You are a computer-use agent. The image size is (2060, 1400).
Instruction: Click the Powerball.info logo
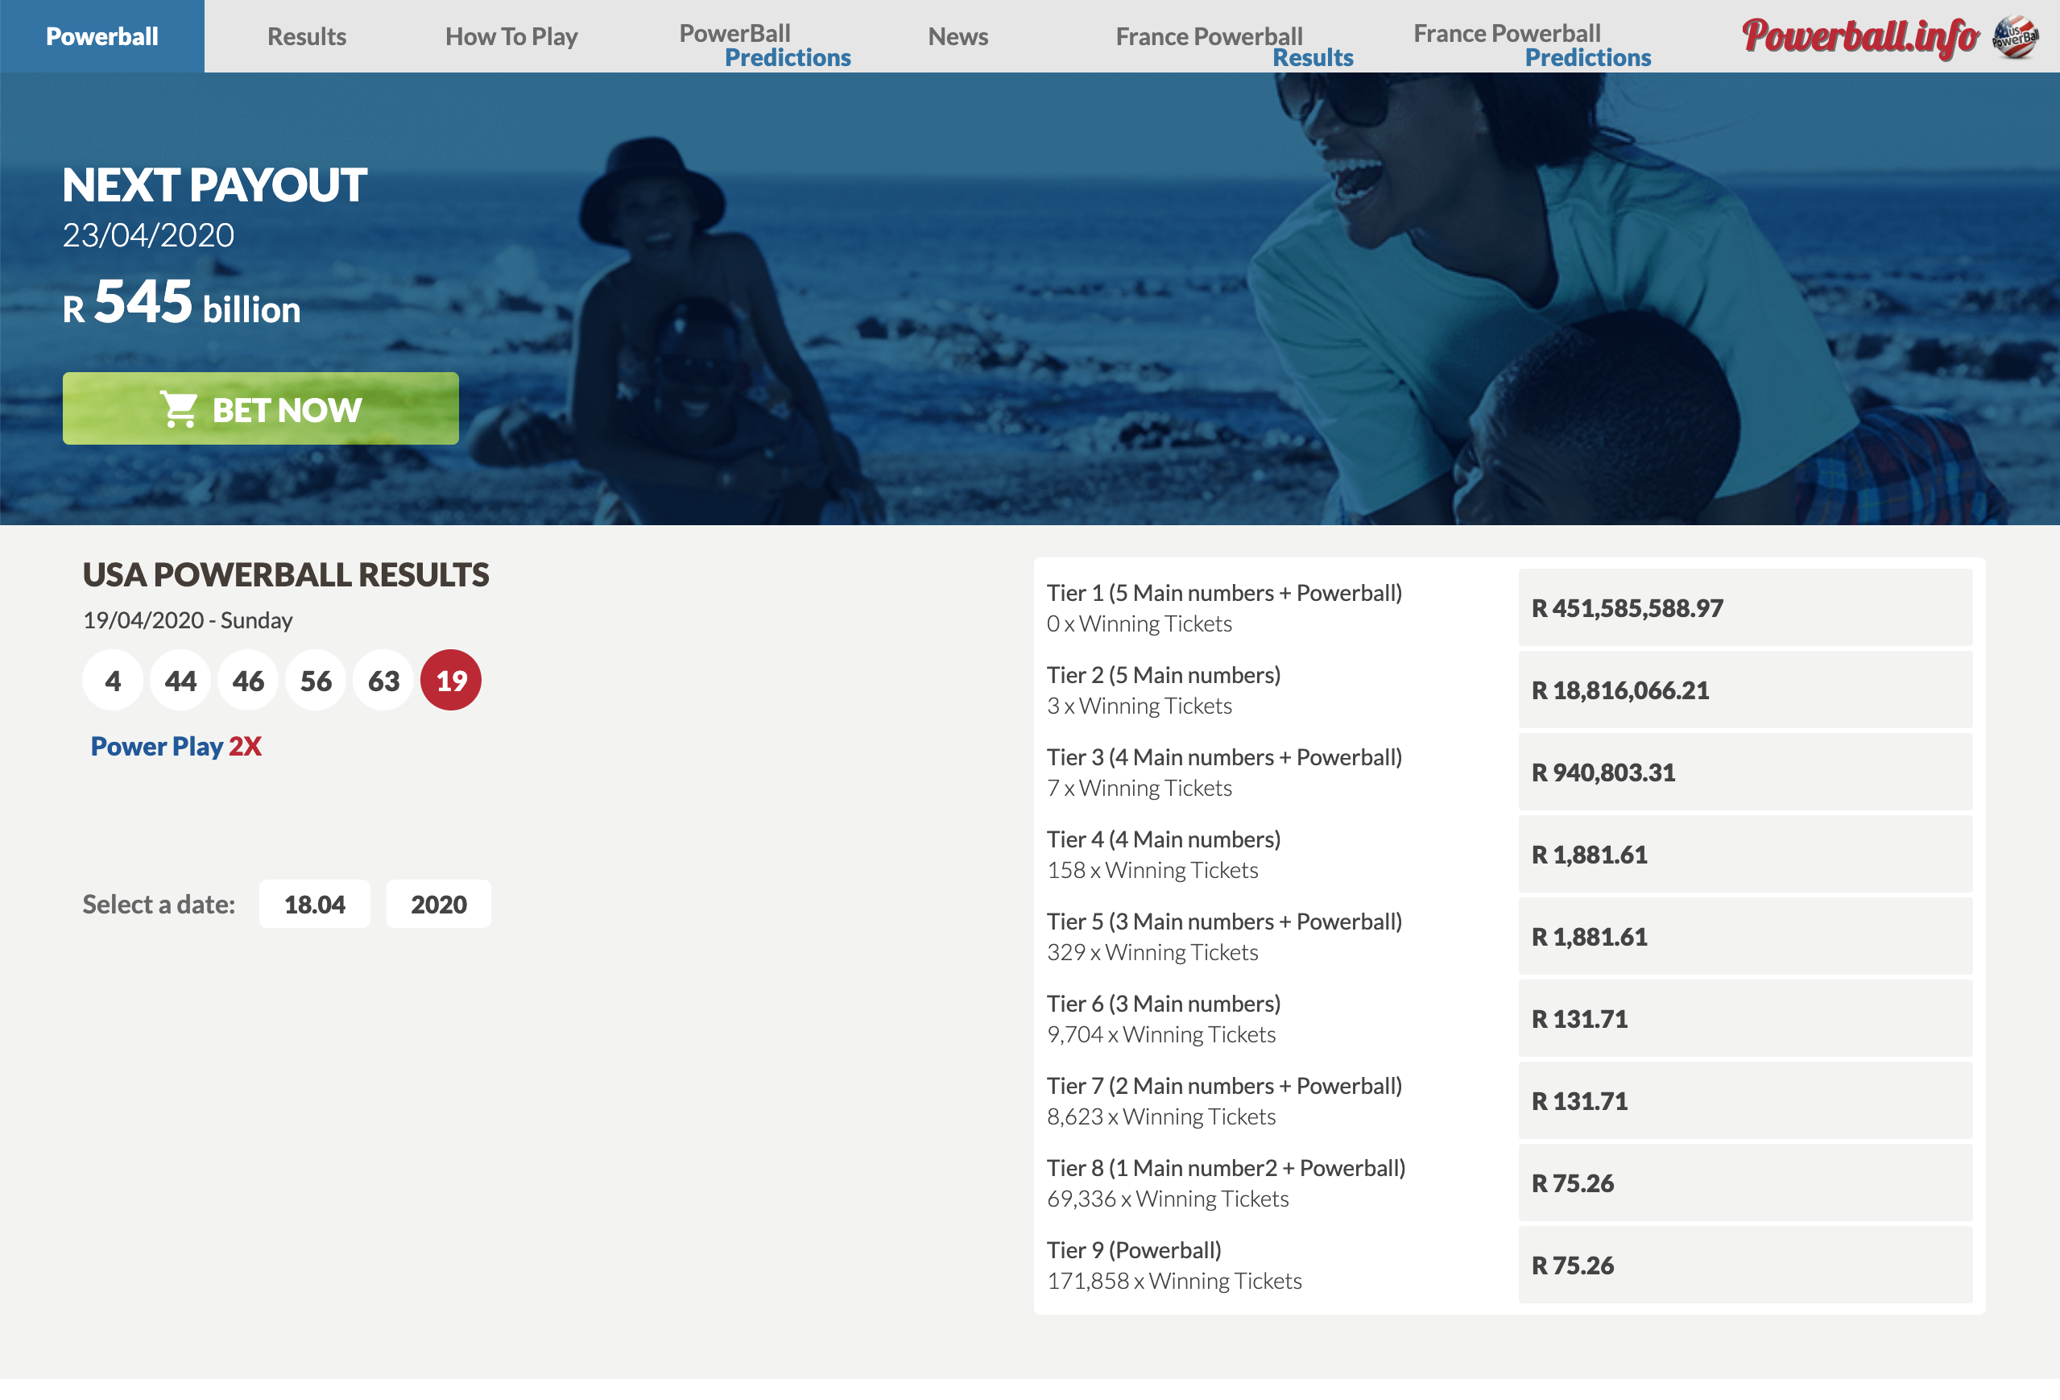(1859, 37)
